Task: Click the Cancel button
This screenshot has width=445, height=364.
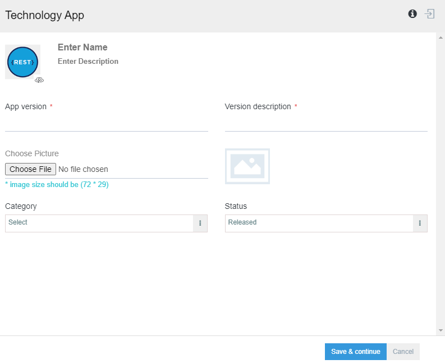Action: pos(403,352)
